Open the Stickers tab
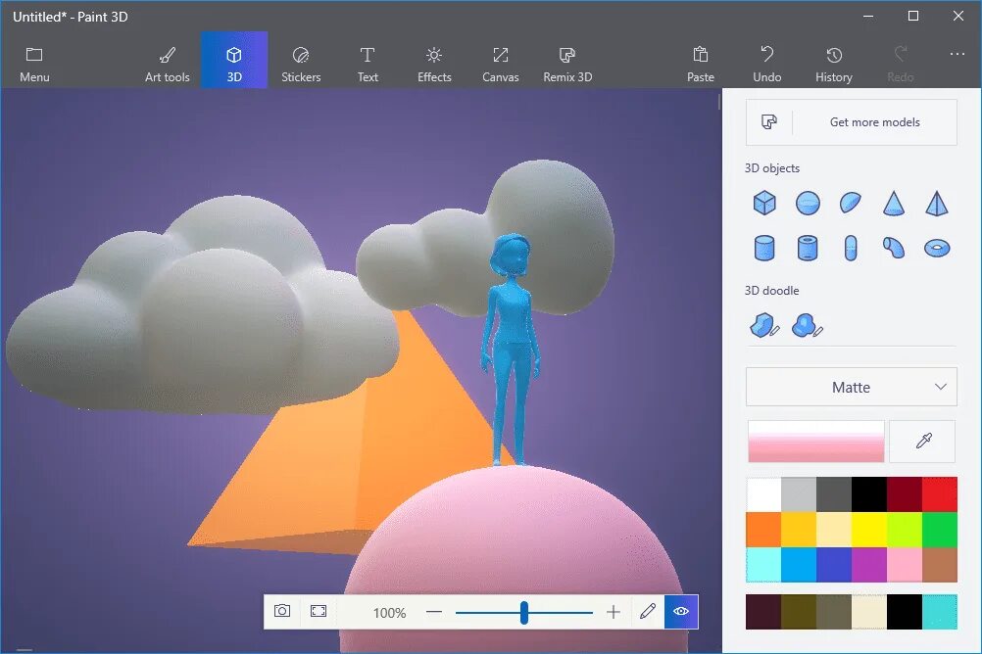The height and width of the screenshot is (654, 982). (x=301, y=65)
